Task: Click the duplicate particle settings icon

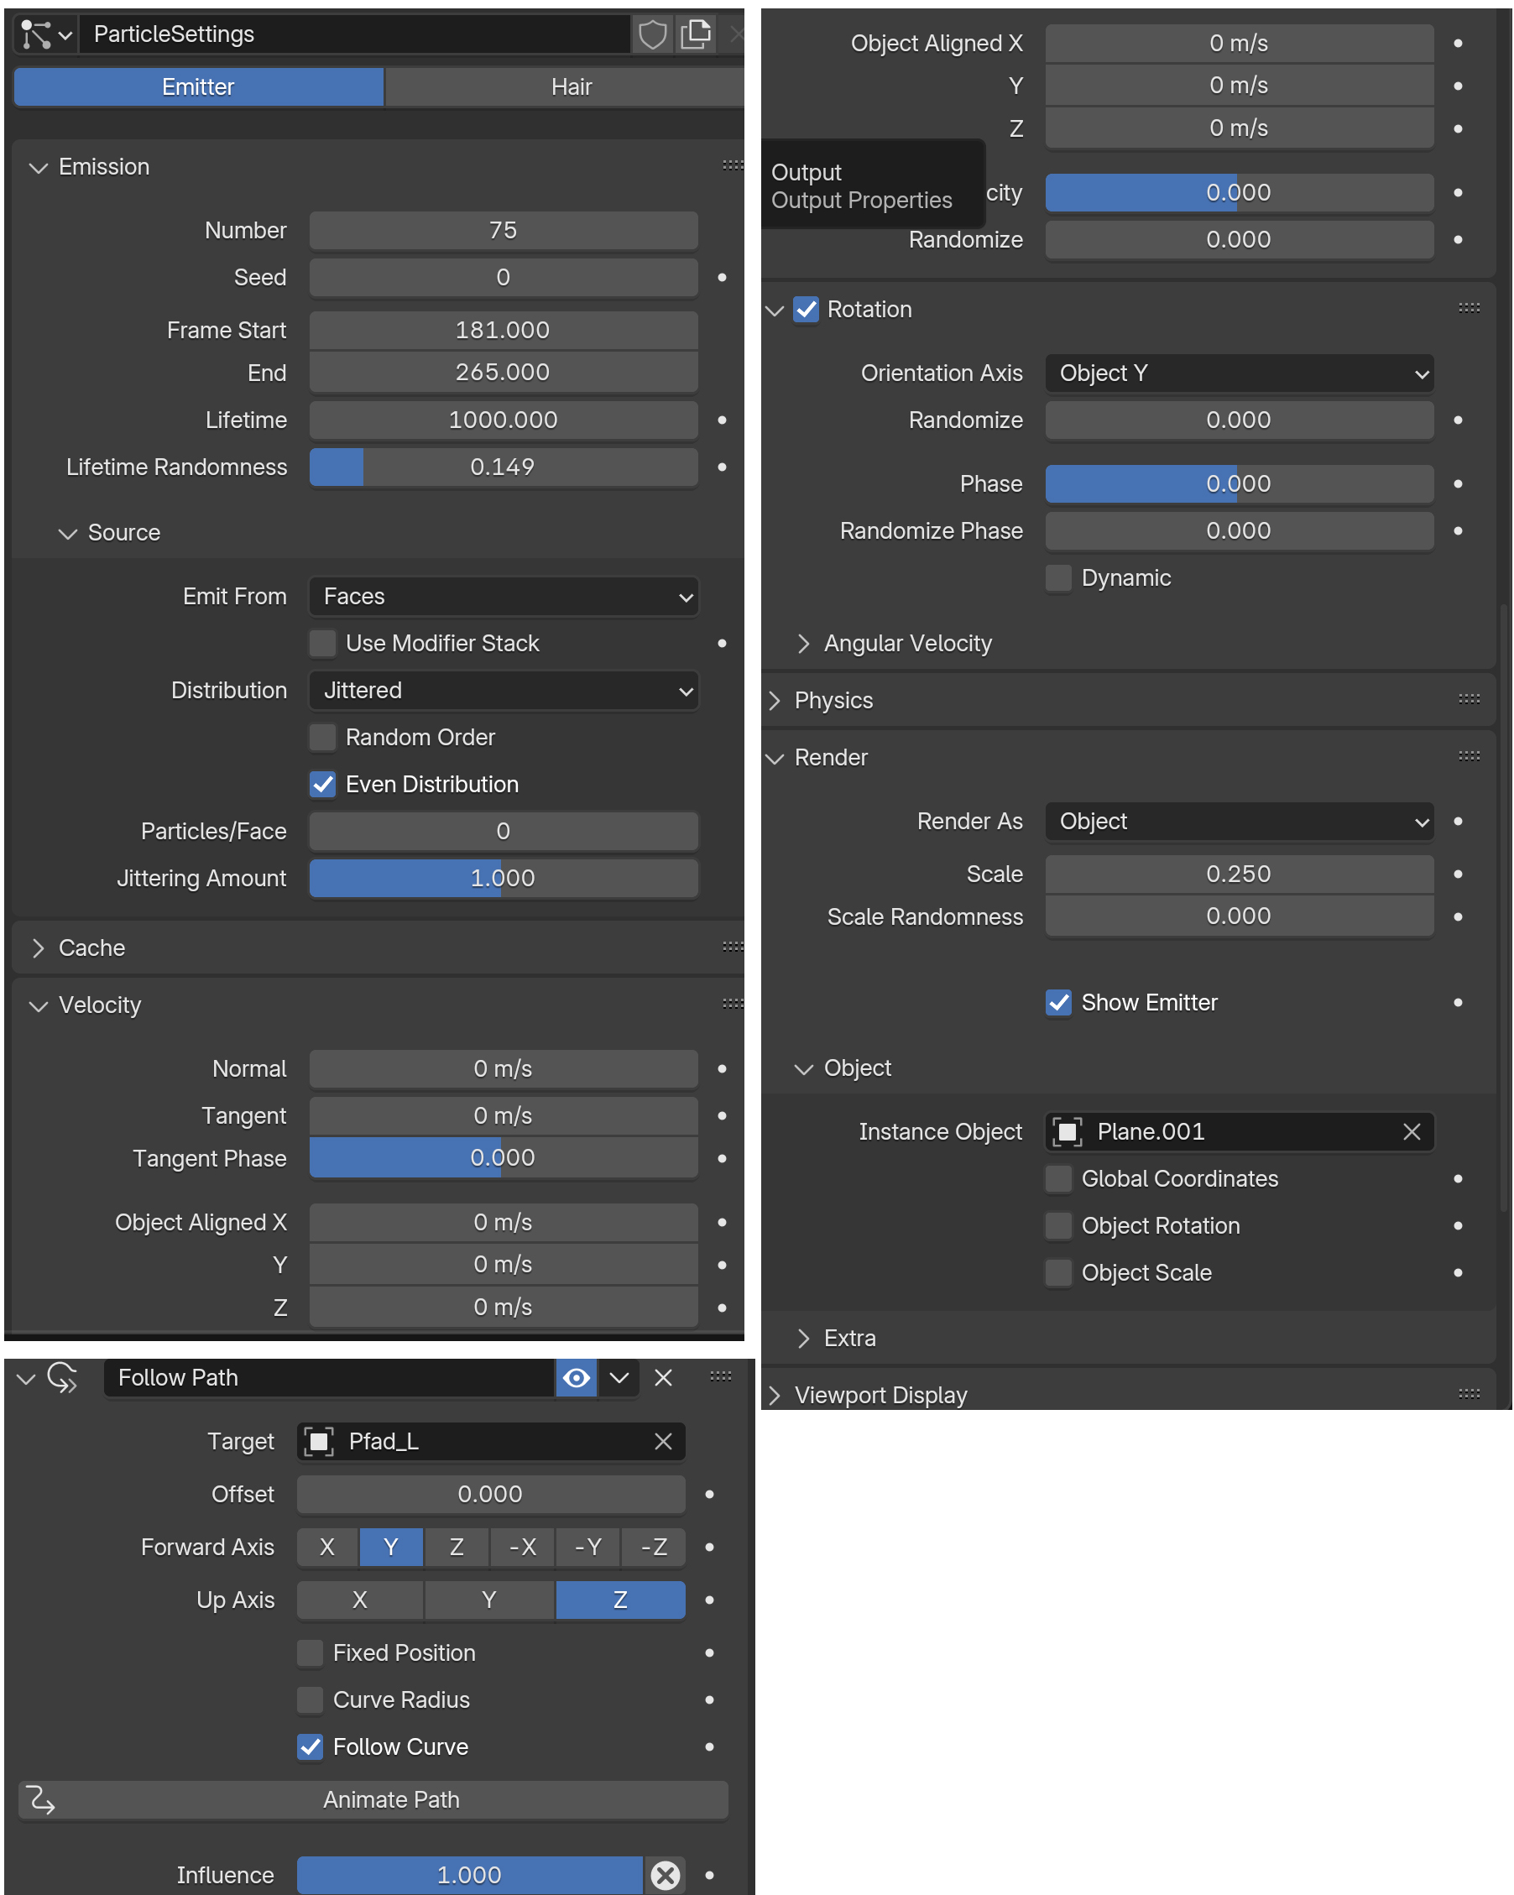Action: coord(696,34)
